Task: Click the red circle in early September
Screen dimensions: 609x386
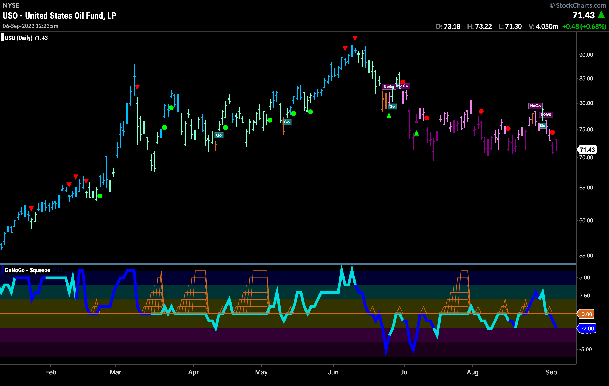Action: (x=552, y=132)
